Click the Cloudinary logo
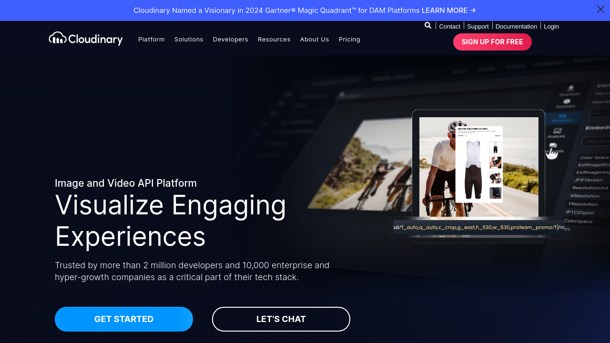The width and height of the screenshot is (610, 343). pos(86,39)
